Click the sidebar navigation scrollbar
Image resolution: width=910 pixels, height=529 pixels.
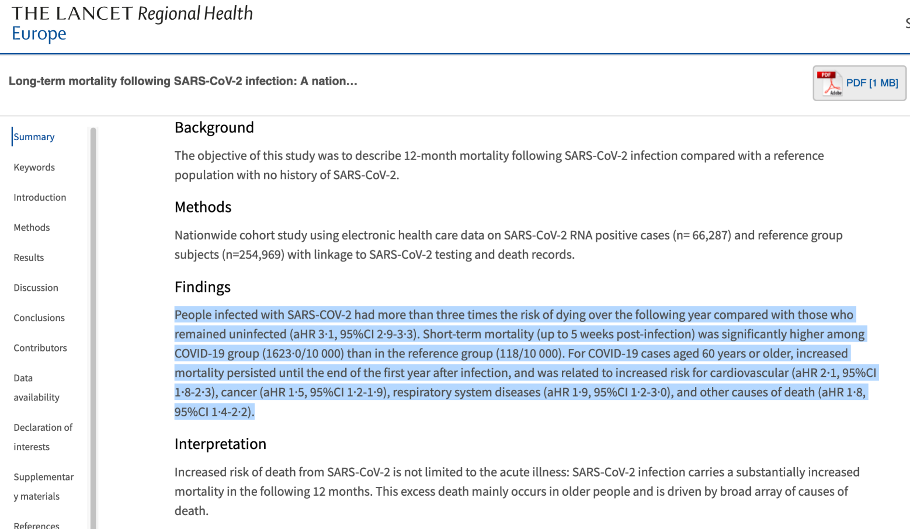(x=94, y=328)
